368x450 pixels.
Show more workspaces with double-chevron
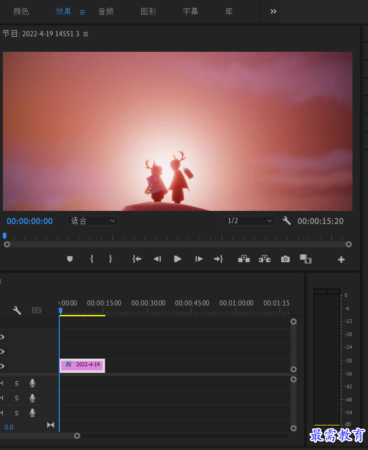pos(273,11)
